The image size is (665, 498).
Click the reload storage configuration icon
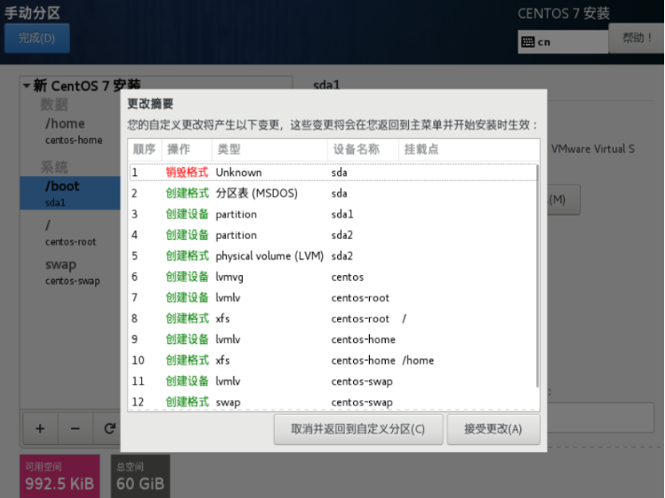(109, 429)
